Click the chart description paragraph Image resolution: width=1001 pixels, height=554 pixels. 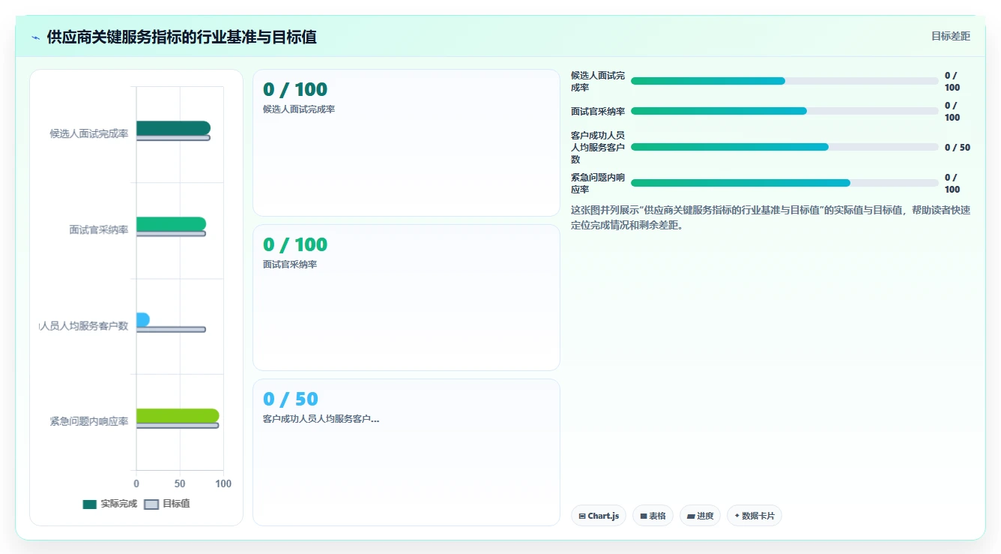770,217
